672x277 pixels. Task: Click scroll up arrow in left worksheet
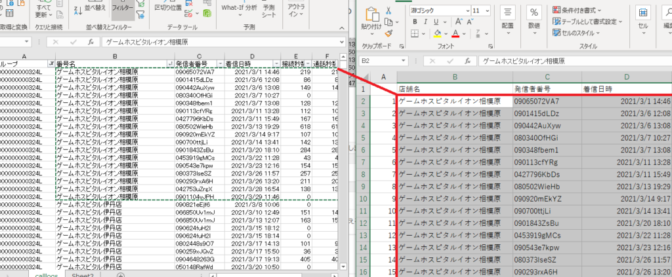343,56
